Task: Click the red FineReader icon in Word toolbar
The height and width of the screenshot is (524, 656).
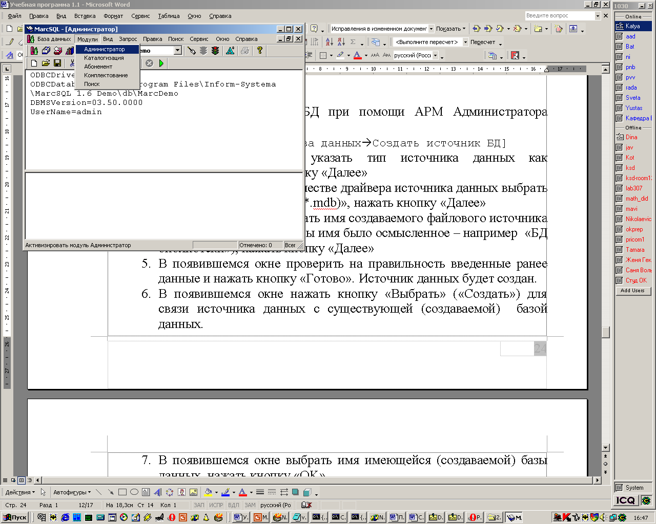Action: click(515, 55)
